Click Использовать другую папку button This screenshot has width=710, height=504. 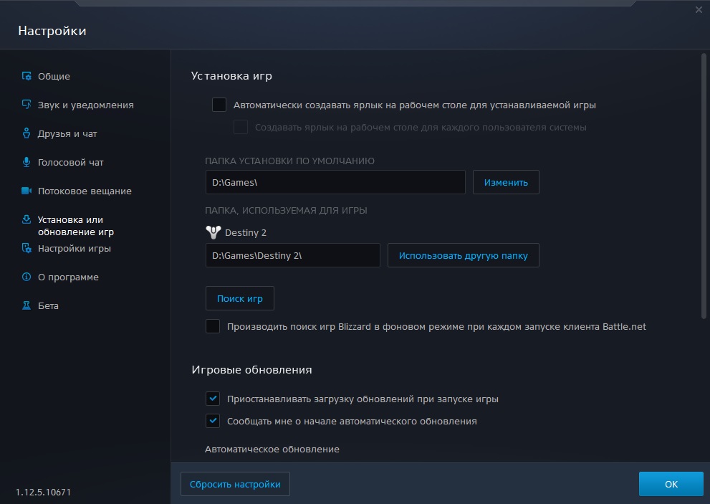coord(463,255)
